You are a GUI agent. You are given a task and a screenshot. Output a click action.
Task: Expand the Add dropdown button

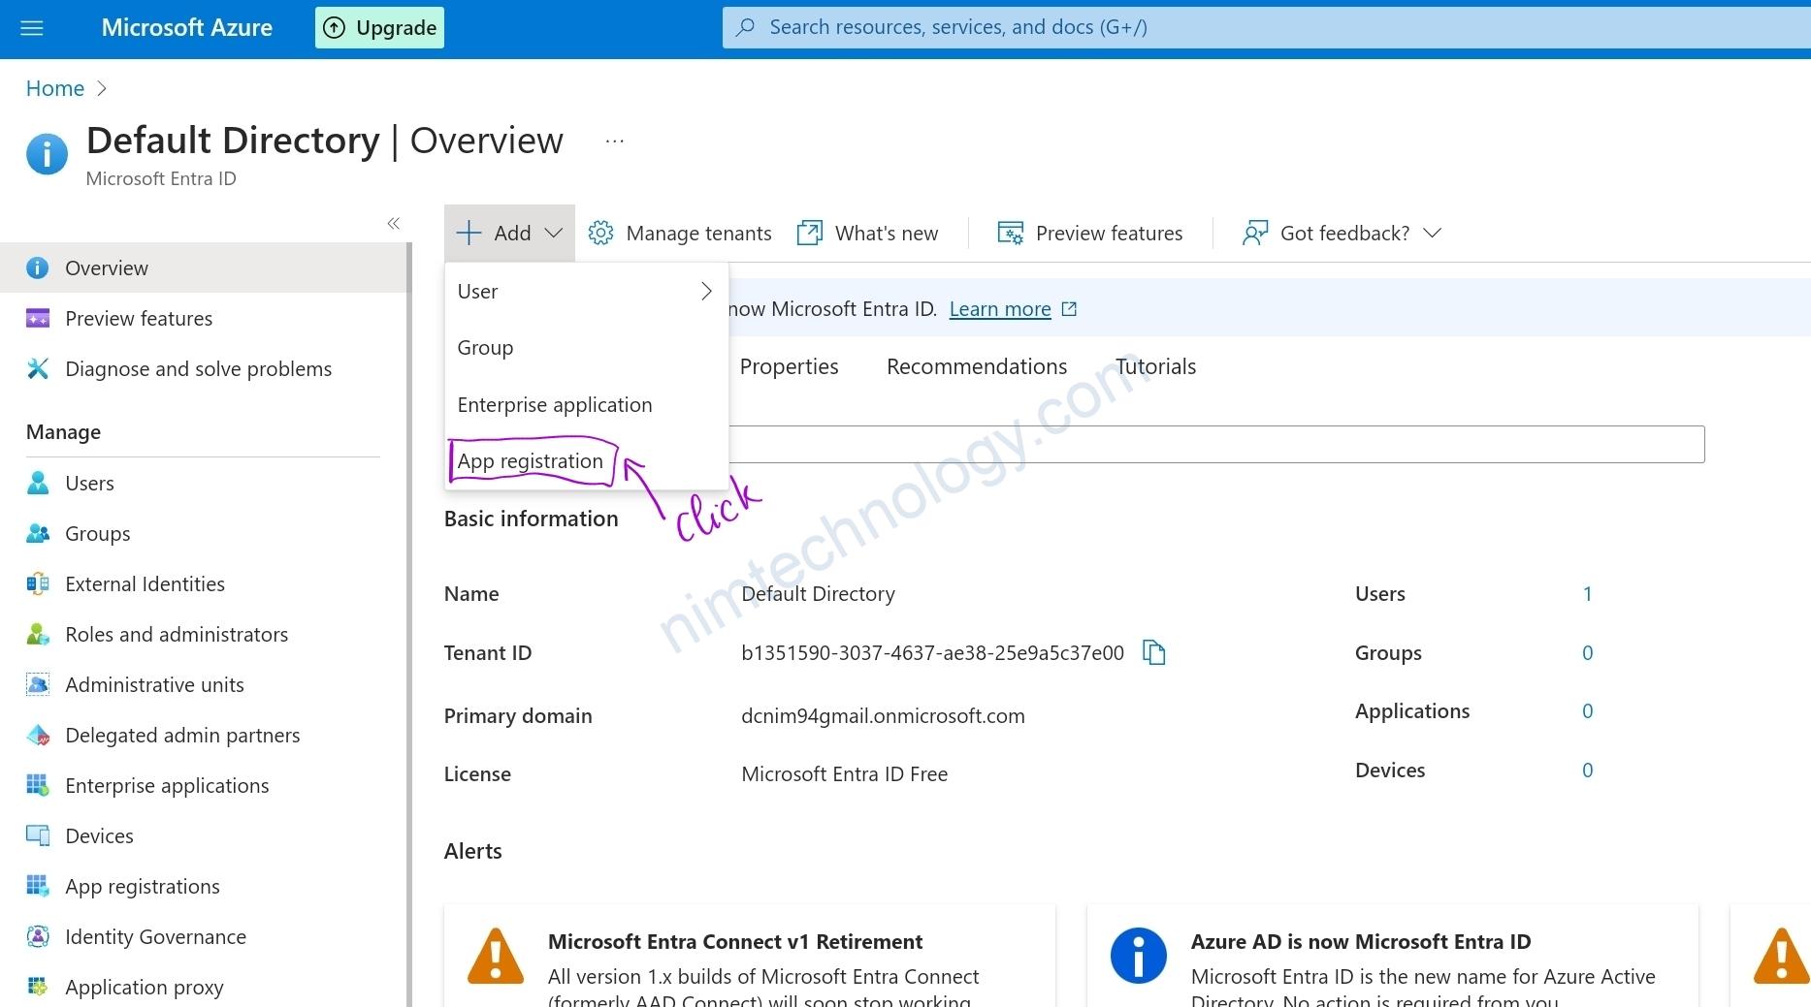click(x=509, y=233)
